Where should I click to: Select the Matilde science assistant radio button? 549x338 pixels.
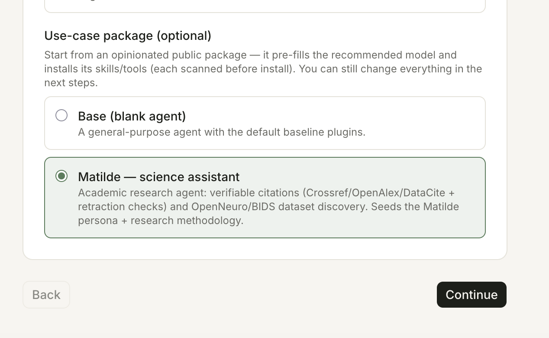point(61,176)
